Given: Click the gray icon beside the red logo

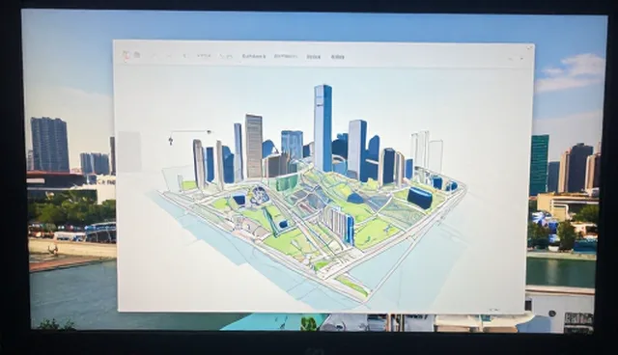Looking at the screenshot, I should 137,55.
